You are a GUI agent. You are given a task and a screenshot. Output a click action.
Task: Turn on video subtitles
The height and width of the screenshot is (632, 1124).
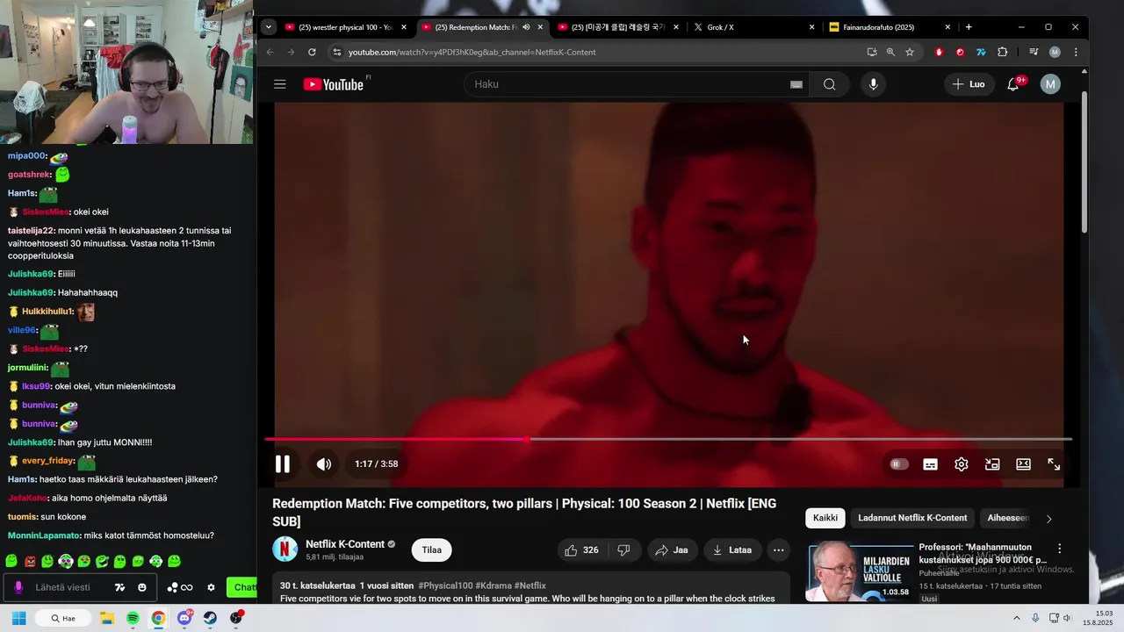(x=930, y=464)
